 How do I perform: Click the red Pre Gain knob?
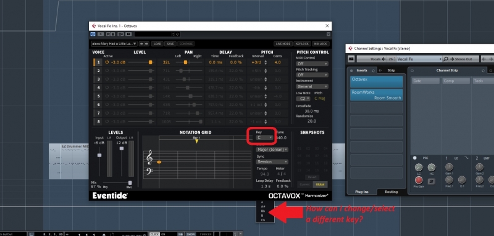pos(419,180)
